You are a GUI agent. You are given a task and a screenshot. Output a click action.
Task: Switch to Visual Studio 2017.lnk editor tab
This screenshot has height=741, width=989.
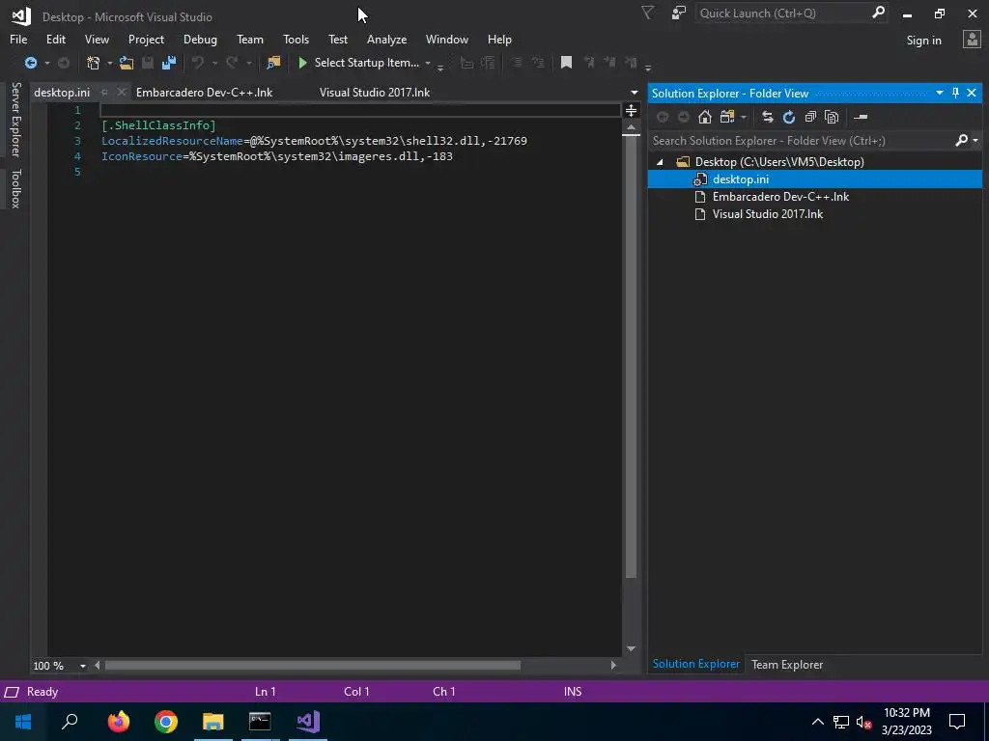tap(374, 93)
